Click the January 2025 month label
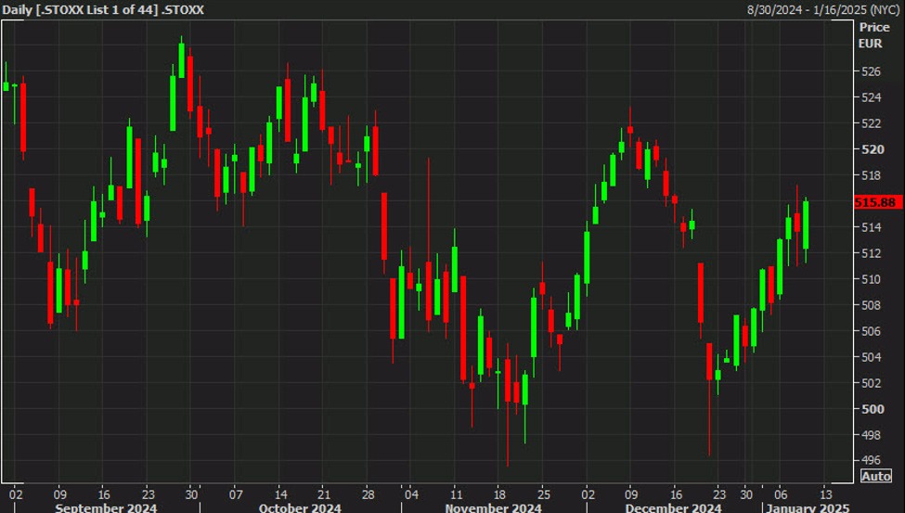Screen dimensions: 905x513 (x=807, y=507)
